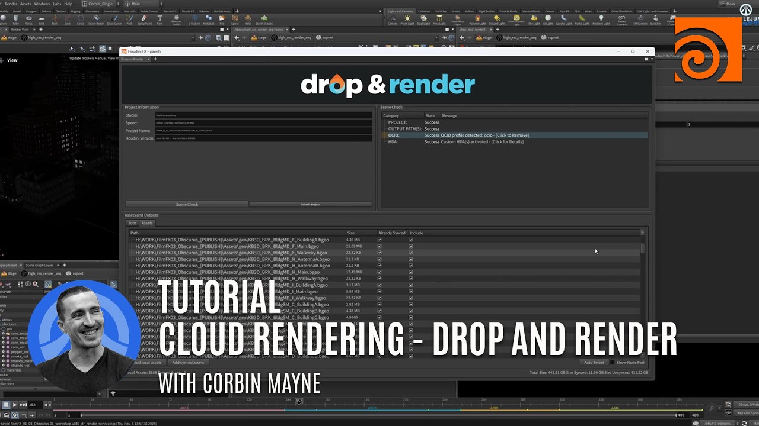
Task: Click Add local assets button
Action: click(148, 362)
